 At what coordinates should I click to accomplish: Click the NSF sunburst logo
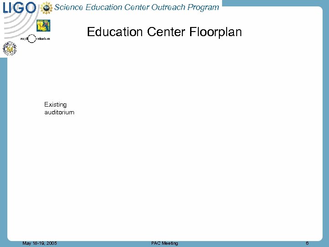[46, 8]
